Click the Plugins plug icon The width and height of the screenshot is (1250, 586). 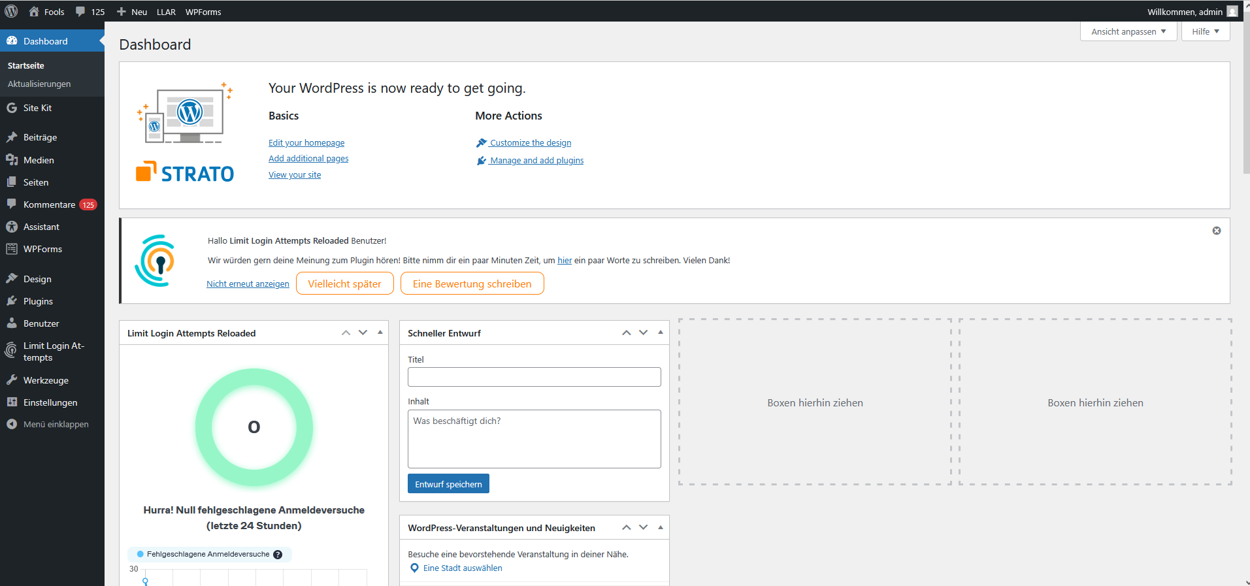click(12, 301)
